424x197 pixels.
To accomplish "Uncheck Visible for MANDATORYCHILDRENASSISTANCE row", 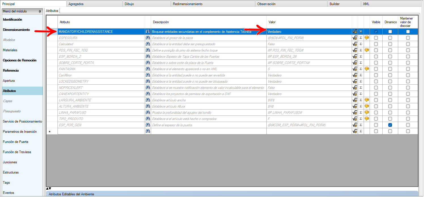I will coord(376,32).
